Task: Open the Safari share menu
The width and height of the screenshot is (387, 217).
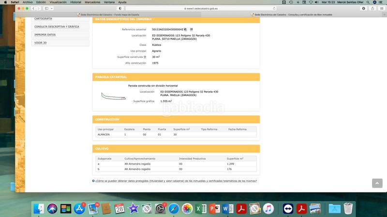Action: tap(372, 8)
